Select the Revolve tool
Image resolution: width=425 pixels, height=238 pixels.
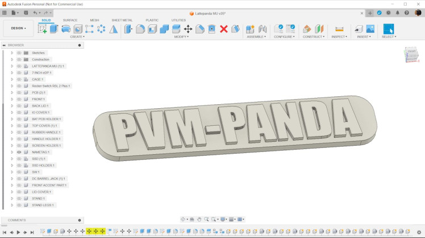click(x=66, y=29)
